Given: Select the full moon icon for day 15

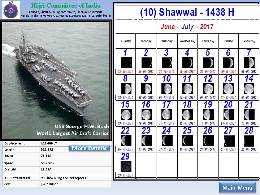Looking at the screenshot, I should pyautogui.click(x=126, y=114).
